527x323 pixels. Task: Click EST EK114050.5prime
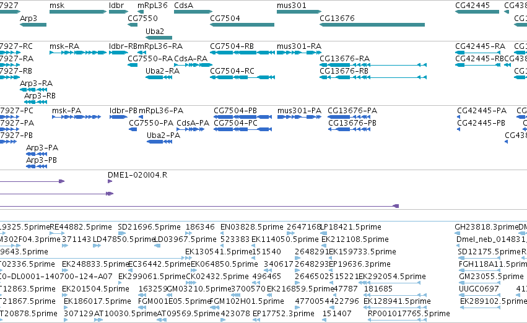tap(253, 246)
